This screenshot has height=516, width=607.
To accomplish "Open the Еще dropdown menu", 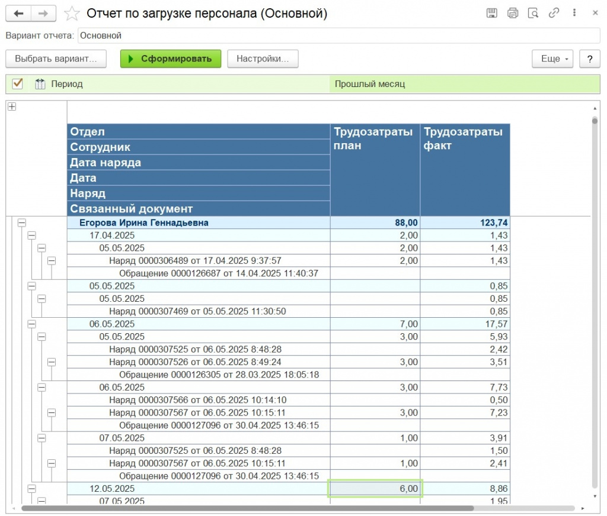I will coord(554,59).
